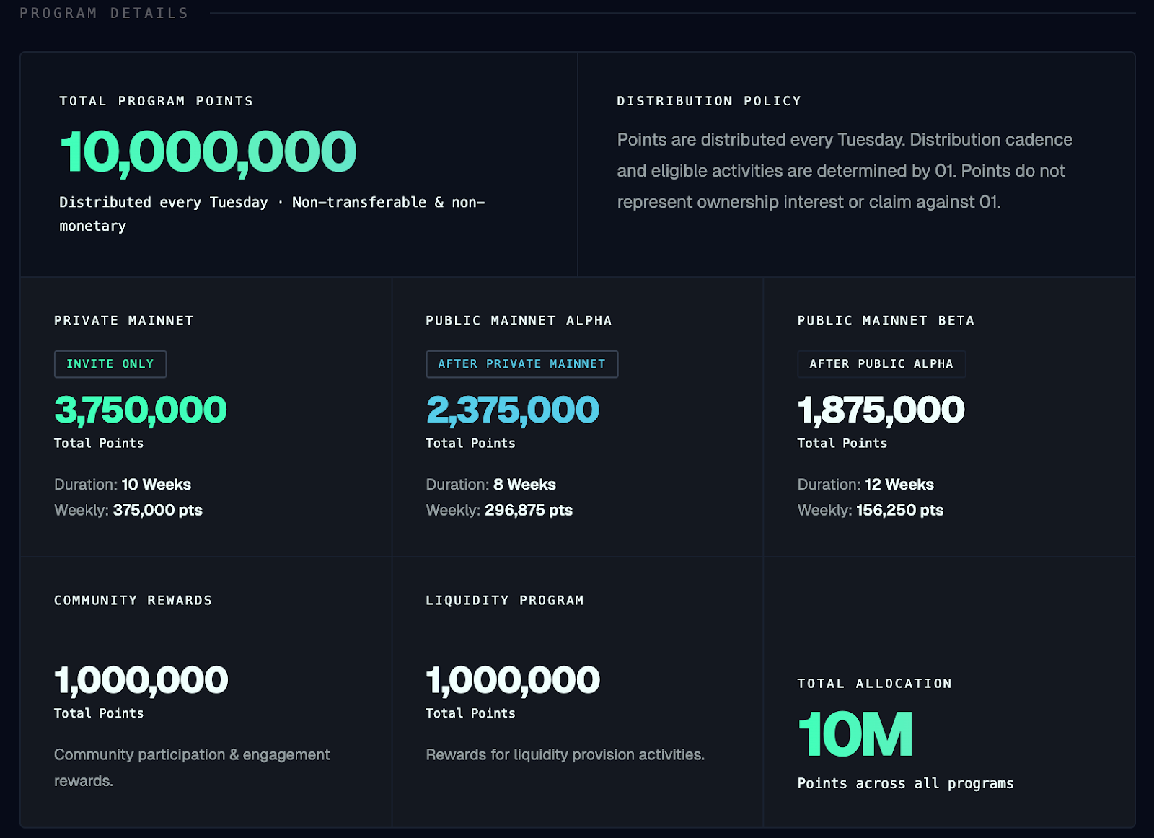
Task: Click the PRIVATE MAINNET card title
Action: click(x=124, y=320)
